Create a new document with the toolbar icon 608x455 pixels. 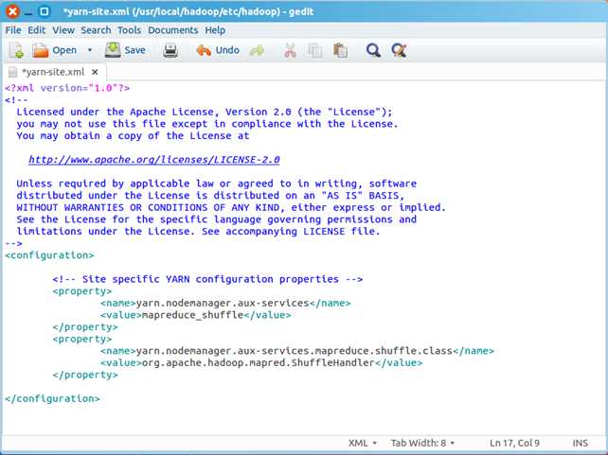coord(16,50)
